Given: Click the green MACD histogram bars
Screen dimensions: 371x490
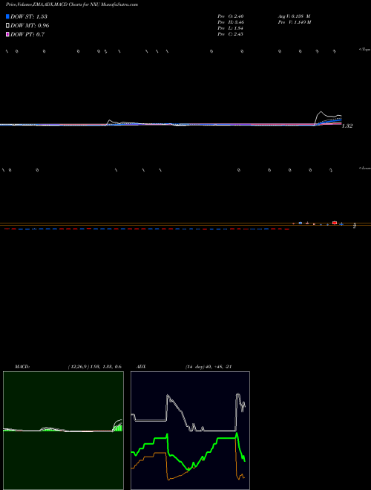Looking at the screenshot, I should pos(118,428).
